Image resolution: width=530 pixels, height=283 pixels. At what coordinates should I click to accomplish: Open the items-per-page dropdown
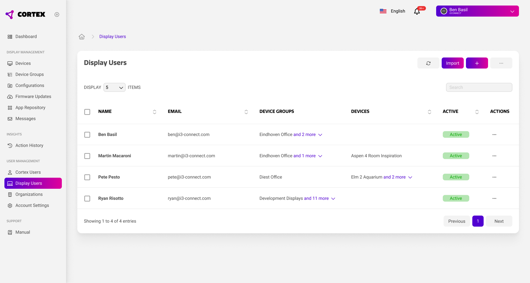114,87
